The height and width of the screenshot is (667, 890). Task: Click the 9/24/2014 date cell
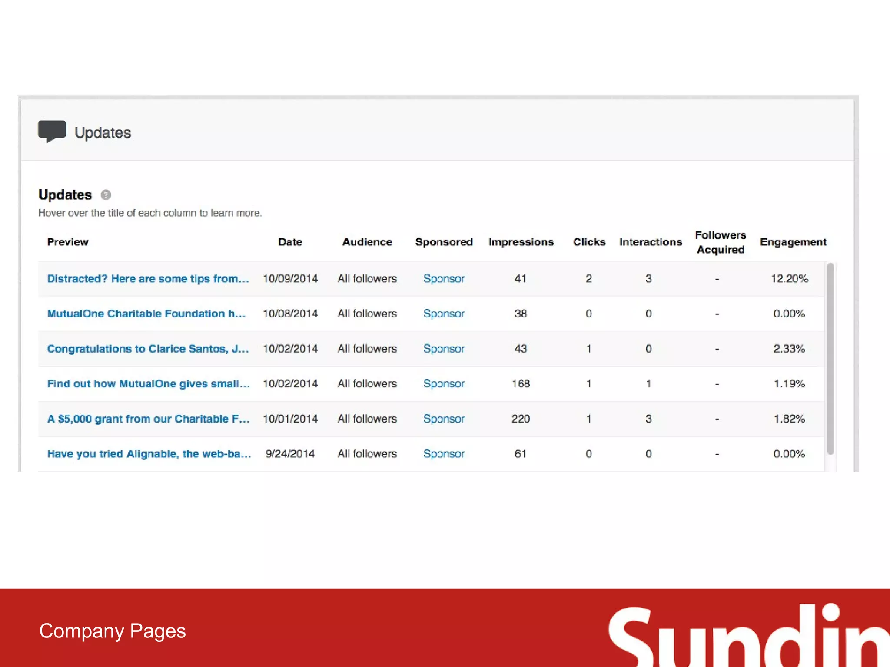click(x=290, y=454)
